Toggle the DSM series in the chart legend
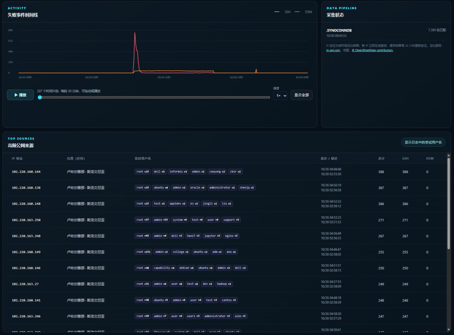454x335 pixels. [304, 12]
